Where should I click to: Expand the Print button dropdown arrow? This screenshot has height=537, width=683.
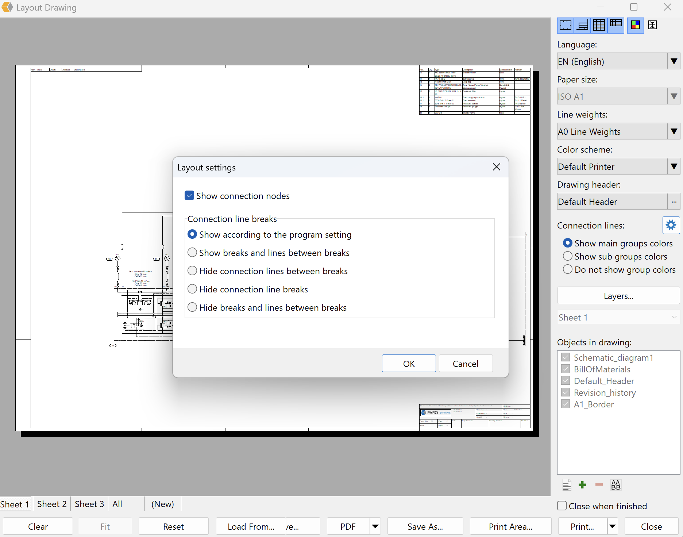click(x=613, y=526)
